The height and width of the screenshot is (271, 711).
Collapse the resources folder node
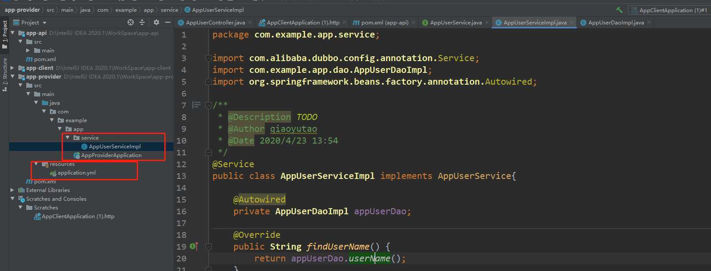point(36,164)
